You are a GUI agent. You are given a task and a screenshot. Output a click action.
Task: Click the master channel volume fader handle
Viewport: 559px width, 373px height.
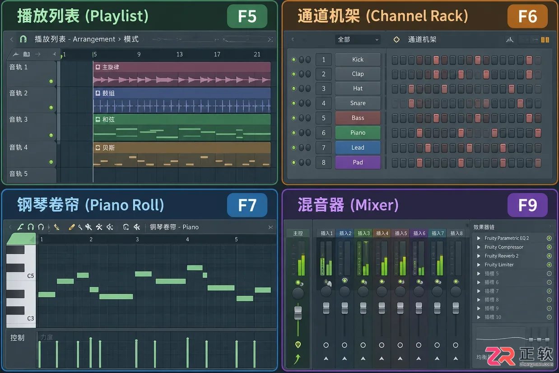click(x=298, y=312)
